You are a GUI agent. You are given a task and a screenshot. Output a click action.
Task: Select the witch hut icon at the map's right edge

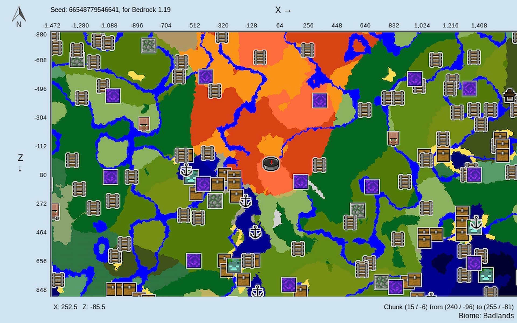[509, 96]
